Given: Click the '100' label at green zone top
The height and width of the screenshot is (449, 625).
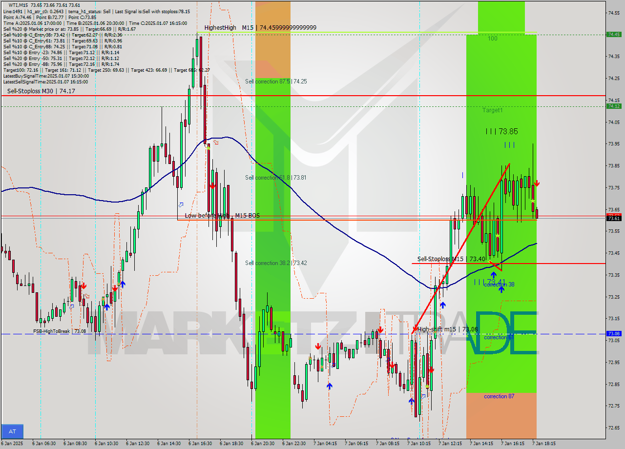Looking at the screenshot, I should coord(493,38).
